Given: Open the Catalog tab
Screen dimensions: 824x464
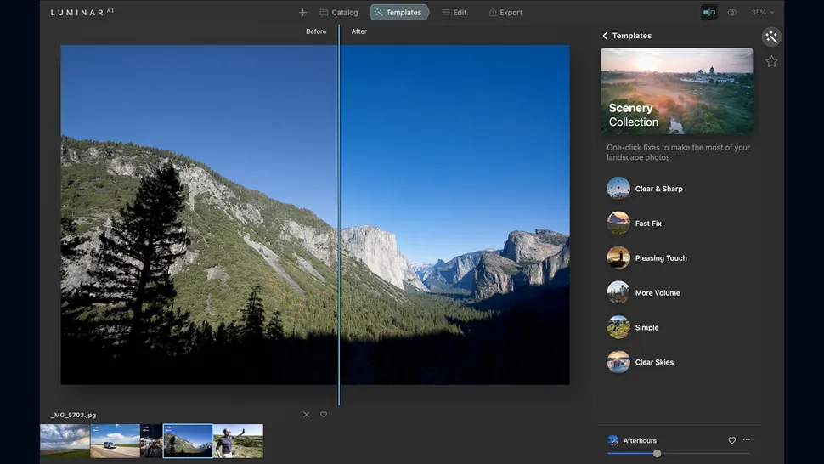Looking at the screenshot, I should tap(339, 13).
